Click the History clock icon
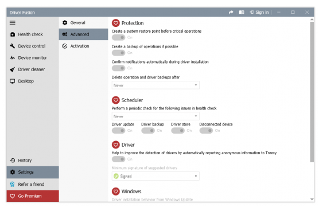 click(13, 161)
